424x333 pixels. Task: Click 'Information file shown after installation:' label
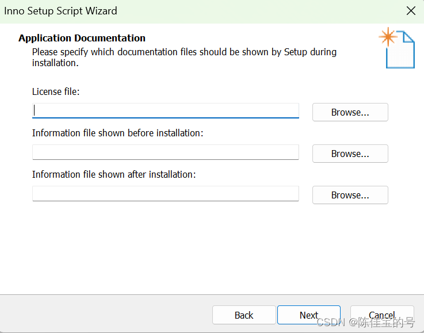(114, 174)
